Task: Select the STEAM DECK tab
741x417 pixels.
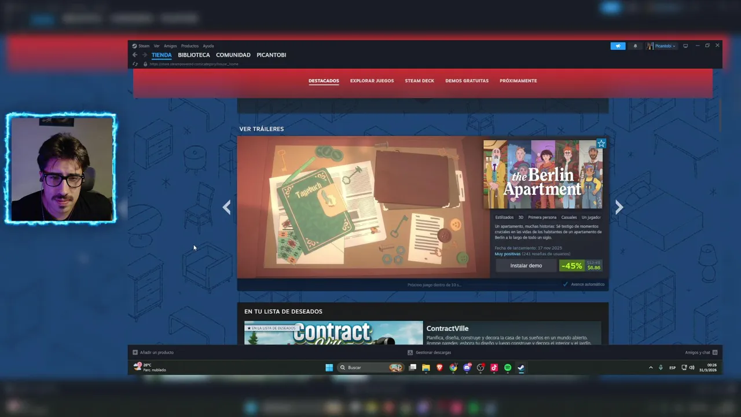Action: [419, 81]
